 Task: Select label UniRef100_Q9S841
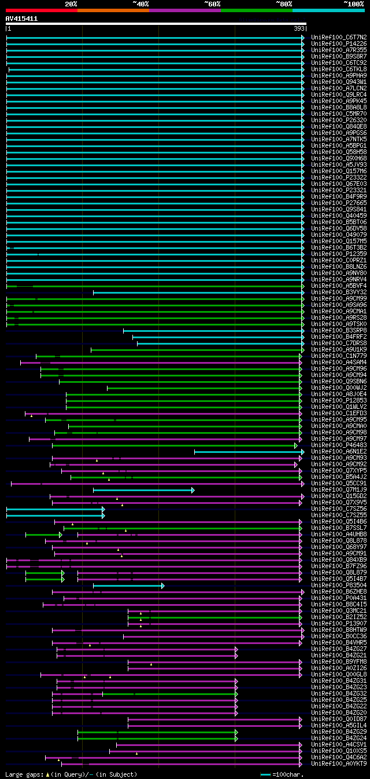click(339, 209)
